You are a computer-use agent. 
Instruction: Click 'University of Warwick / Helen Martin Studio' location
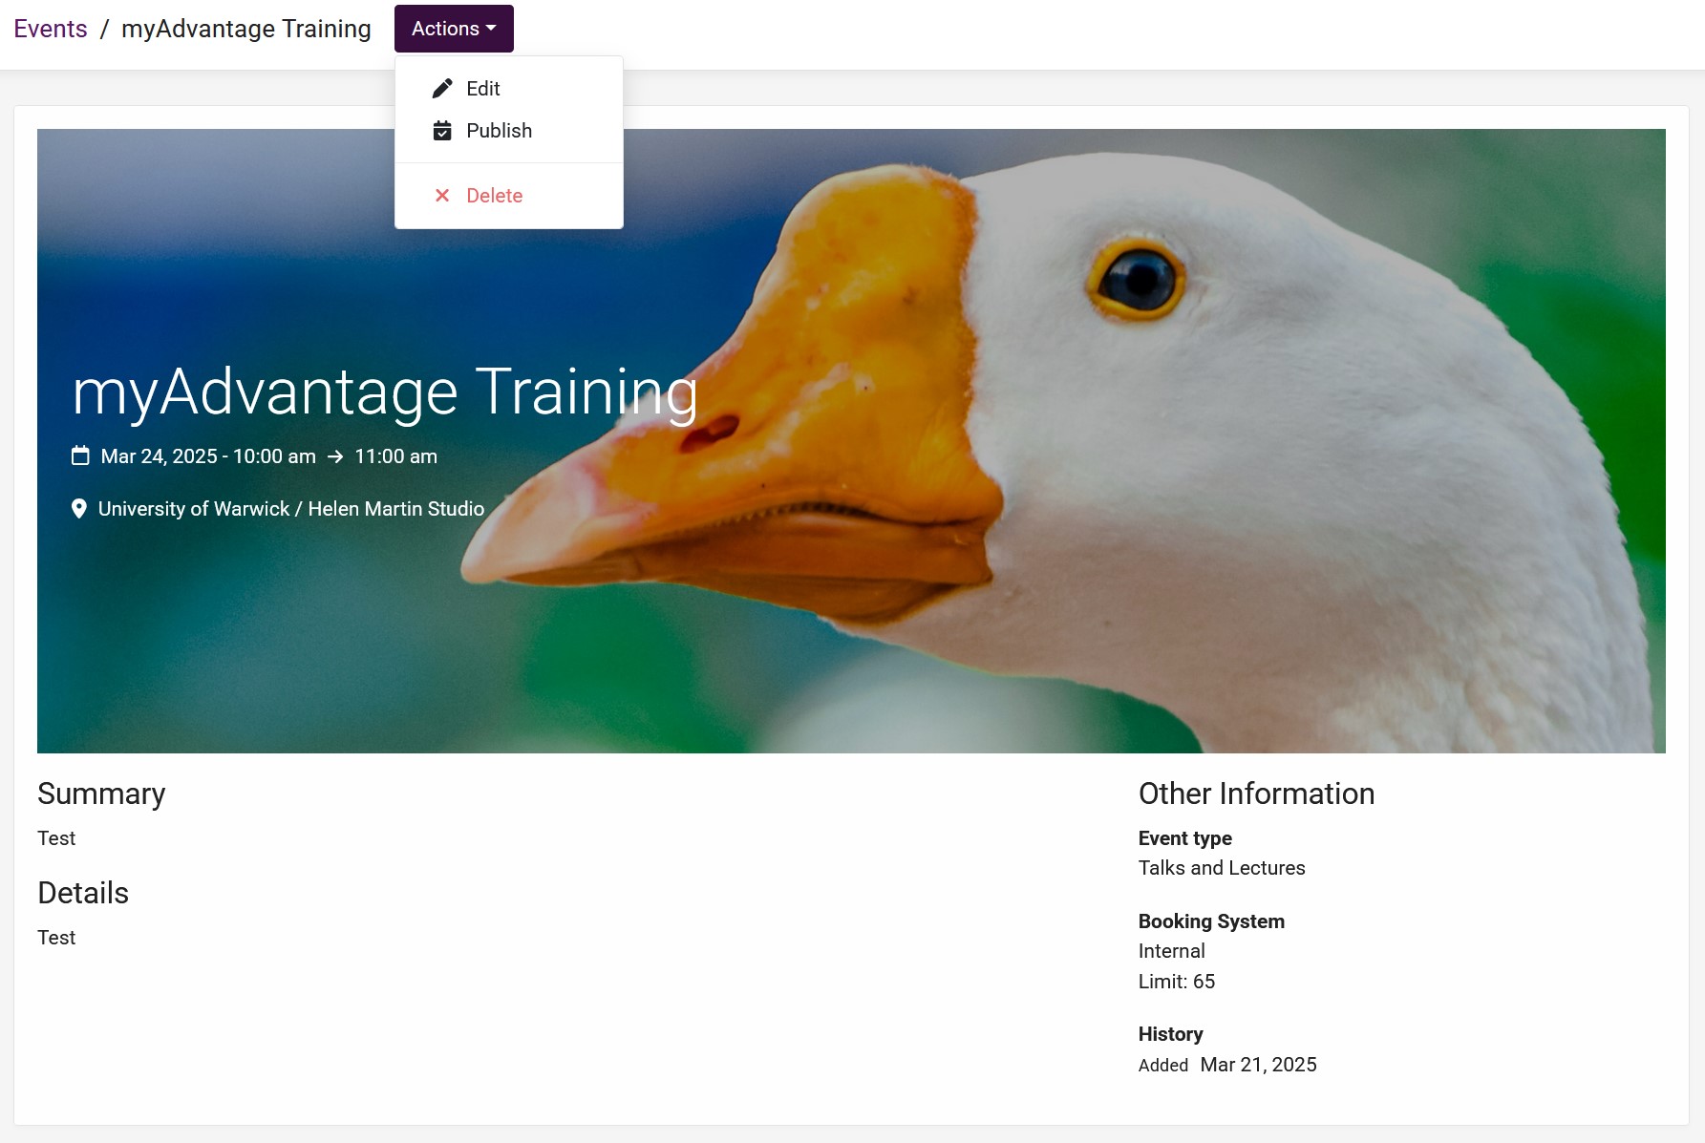pyautogui.click(x=291, y=509)
